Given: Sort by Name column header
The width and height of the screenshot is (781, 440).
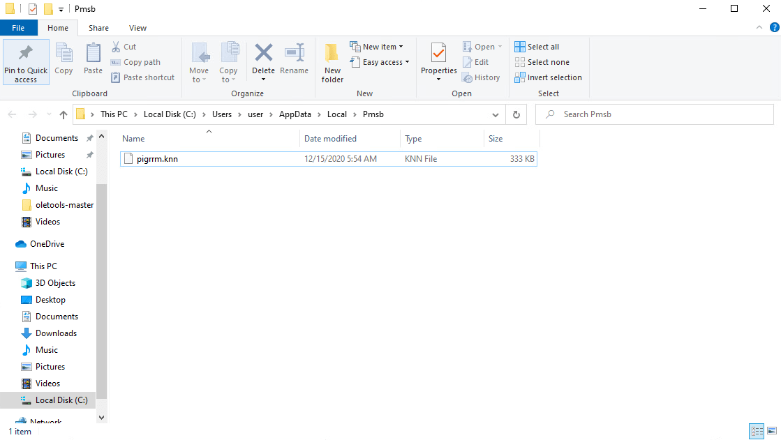Looking at the screenshot, I should click(x=209, y=139).
